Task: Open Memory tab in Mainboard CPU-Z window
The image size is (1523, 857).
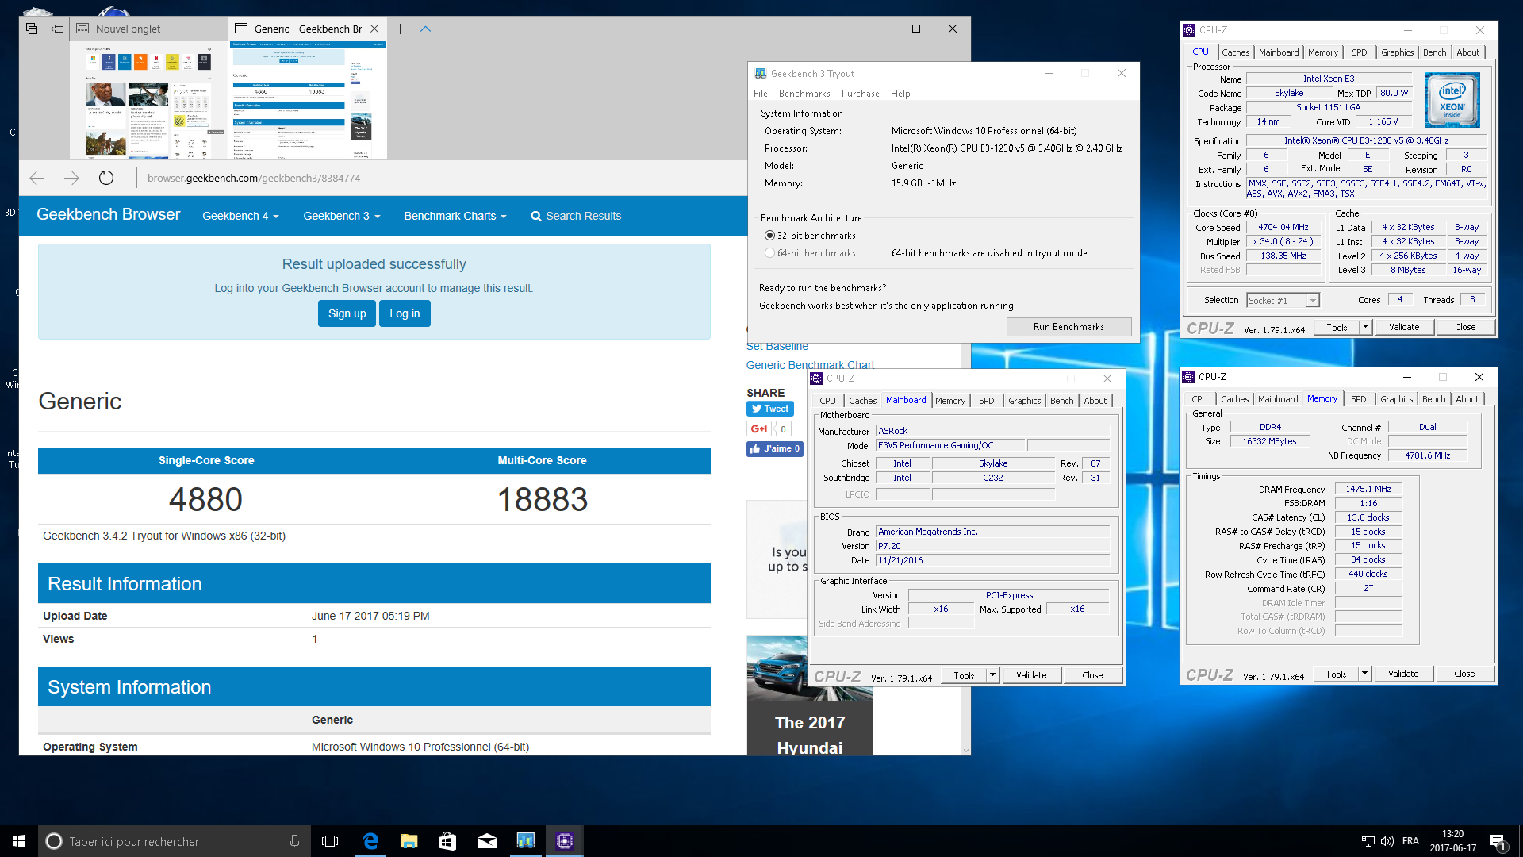Action: [x=950, y=401]
